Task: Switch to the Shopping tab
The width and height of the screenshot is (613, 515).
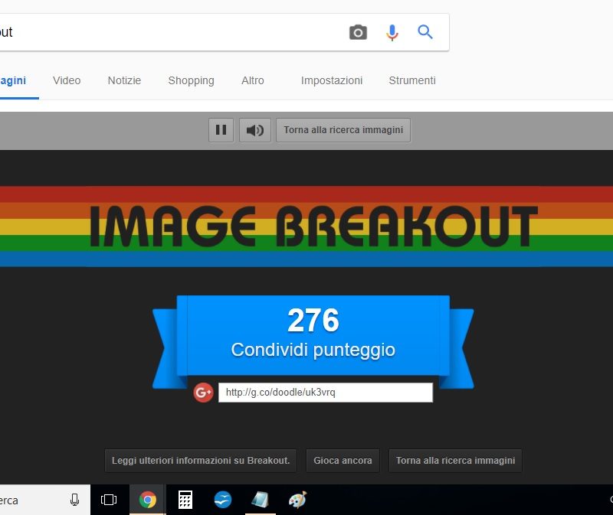Action: [x=191, y=80]
